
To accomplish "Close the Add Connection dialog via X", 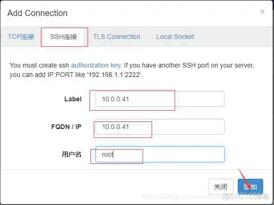I will (x=262, y=12).
